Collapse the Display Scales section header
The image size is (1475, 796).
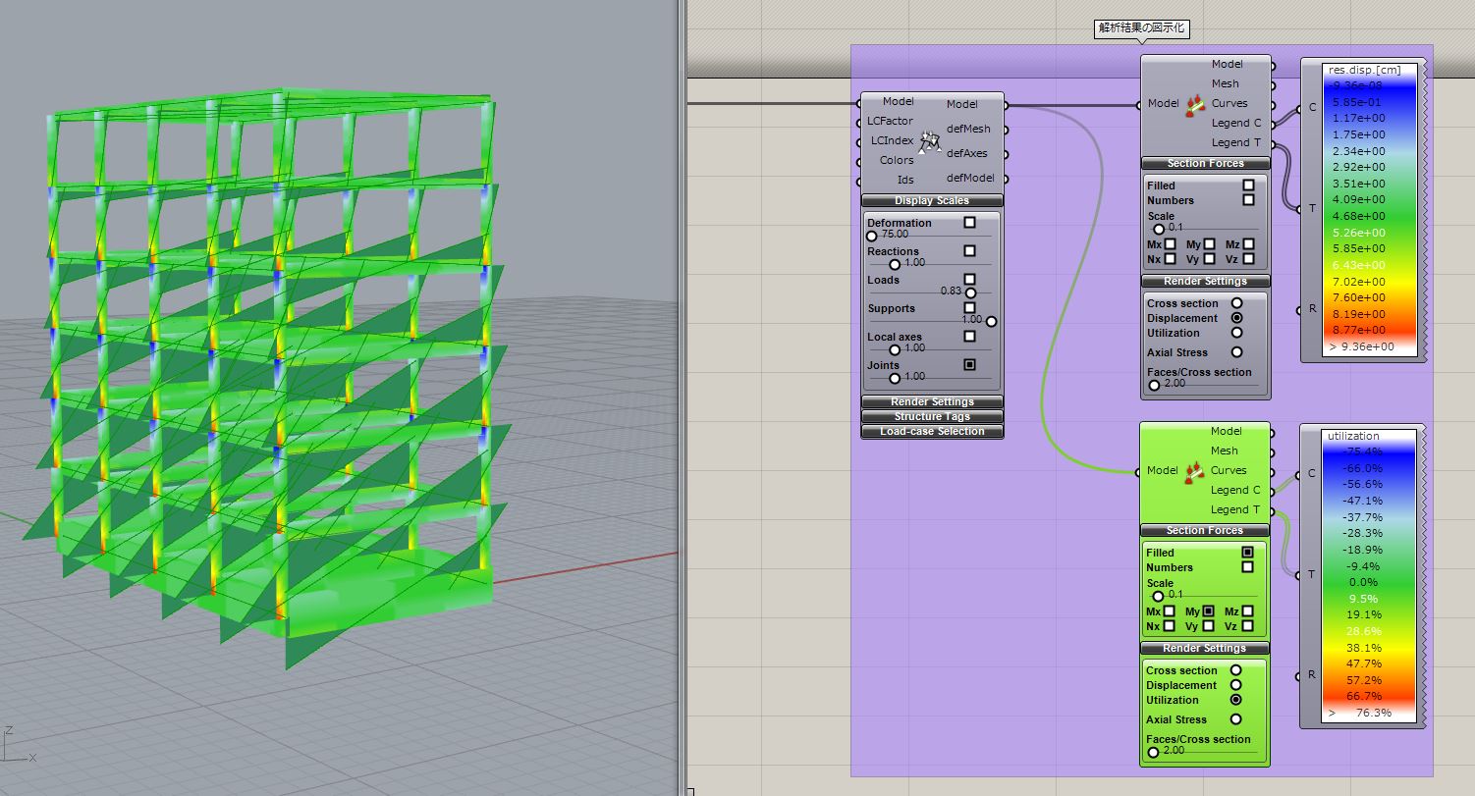[x=932, y=201]
